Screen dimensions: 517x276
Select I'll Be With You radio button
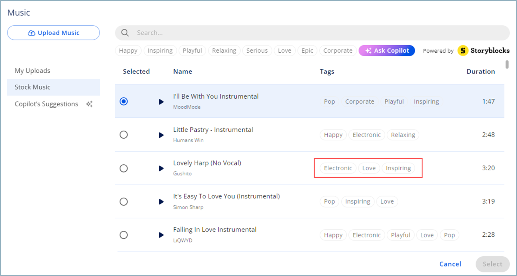coord(124,101)
